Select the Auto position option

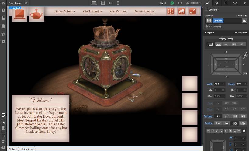click(x=218, y=123)
